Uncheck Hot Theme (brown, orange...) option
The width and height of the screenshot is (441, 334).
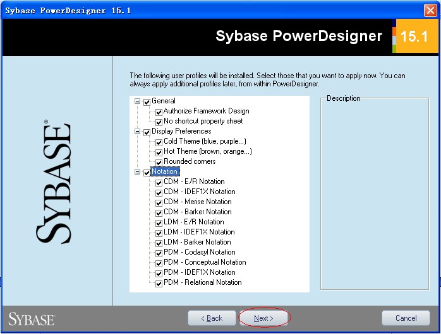[x=159, y=152]
